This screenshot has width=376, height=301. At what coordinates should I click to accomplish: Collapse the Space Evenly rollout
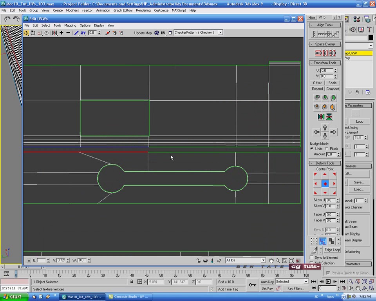click(325, 44)
